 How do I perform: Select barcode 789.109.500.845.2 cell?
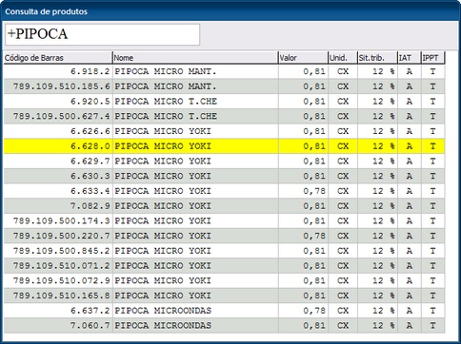pos(58,251)
